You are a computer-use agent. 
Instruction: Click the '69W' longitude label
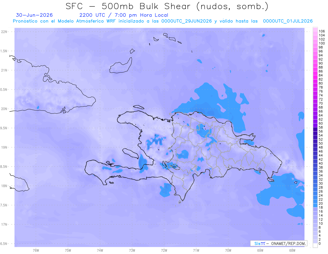260,250
